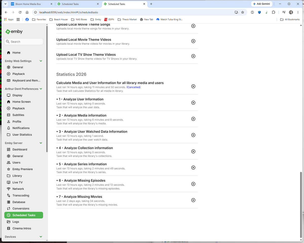Screen dimensions: 304x243
Task: Open the ESPN bookmark
Action: click(109, 20)
